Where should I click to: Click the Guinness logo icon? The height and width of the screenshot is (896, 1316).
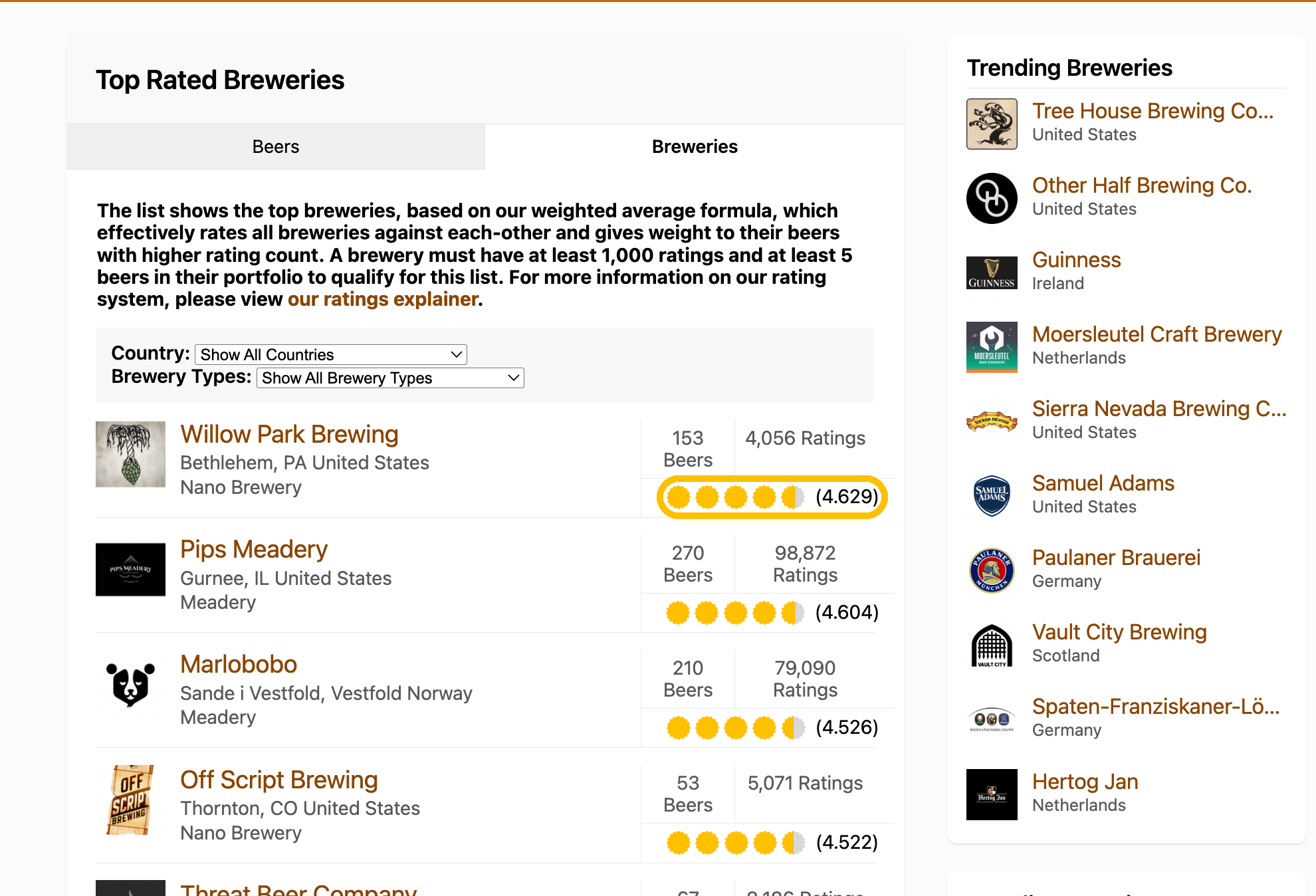coord(992,273)
